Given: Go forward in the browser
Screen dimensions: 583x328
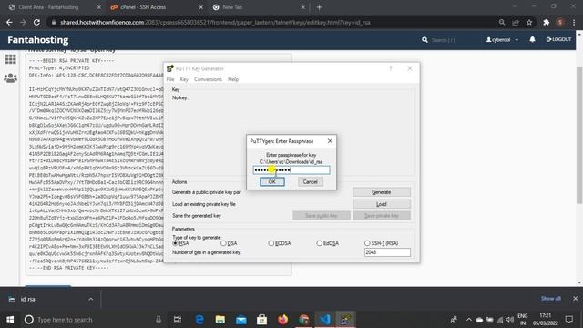Looking at the screenshot, I should [23, 22].
